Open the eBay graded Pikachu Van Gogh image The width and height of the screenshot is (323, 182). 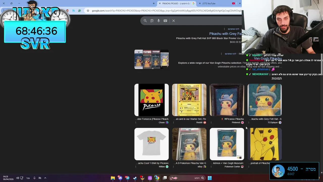189,144
